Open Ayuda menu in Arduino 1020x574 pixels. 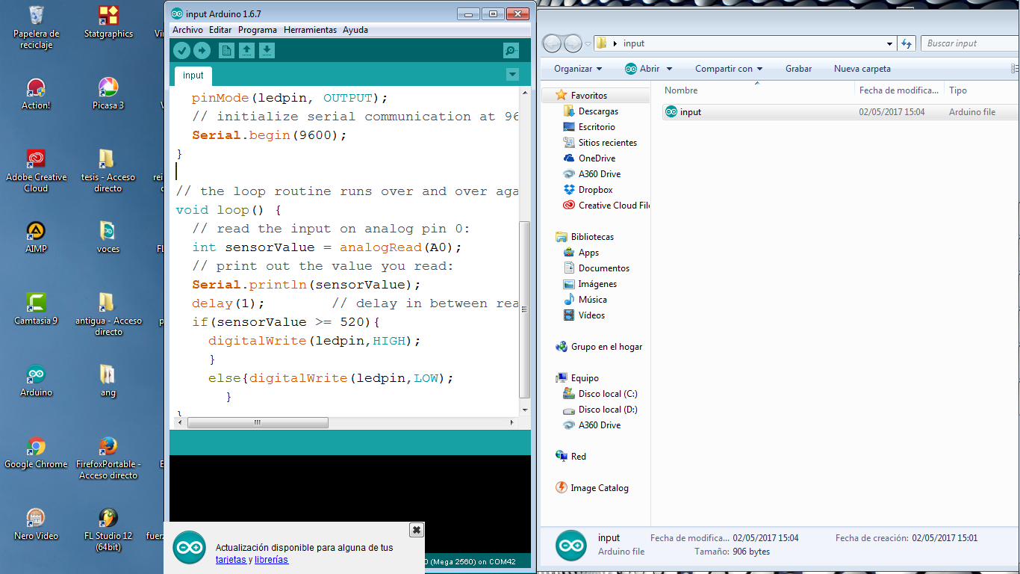(355, 30)
